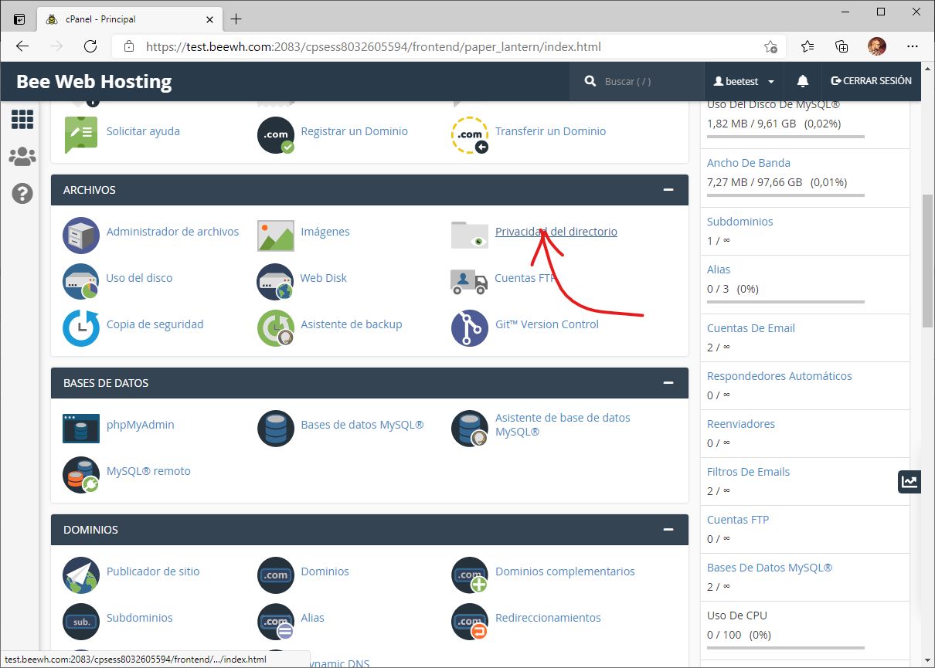Click the Dominios complementarios icon

470,575
